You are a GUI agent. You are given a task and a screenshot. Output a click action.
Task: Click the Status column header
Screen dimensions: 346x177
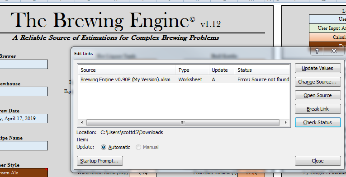point(262,70)
